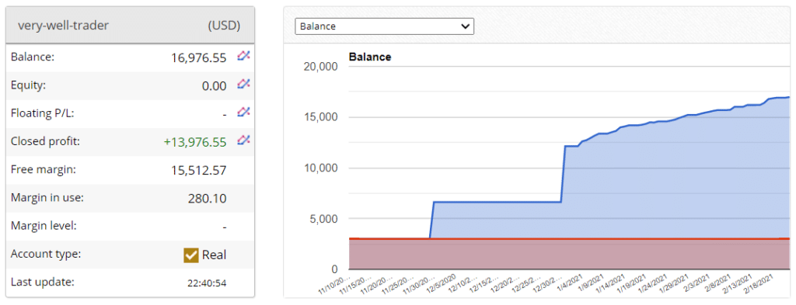The image size is (796, 305).
Task: Click the chart icon beside Balance
Action: click(243, 57)
